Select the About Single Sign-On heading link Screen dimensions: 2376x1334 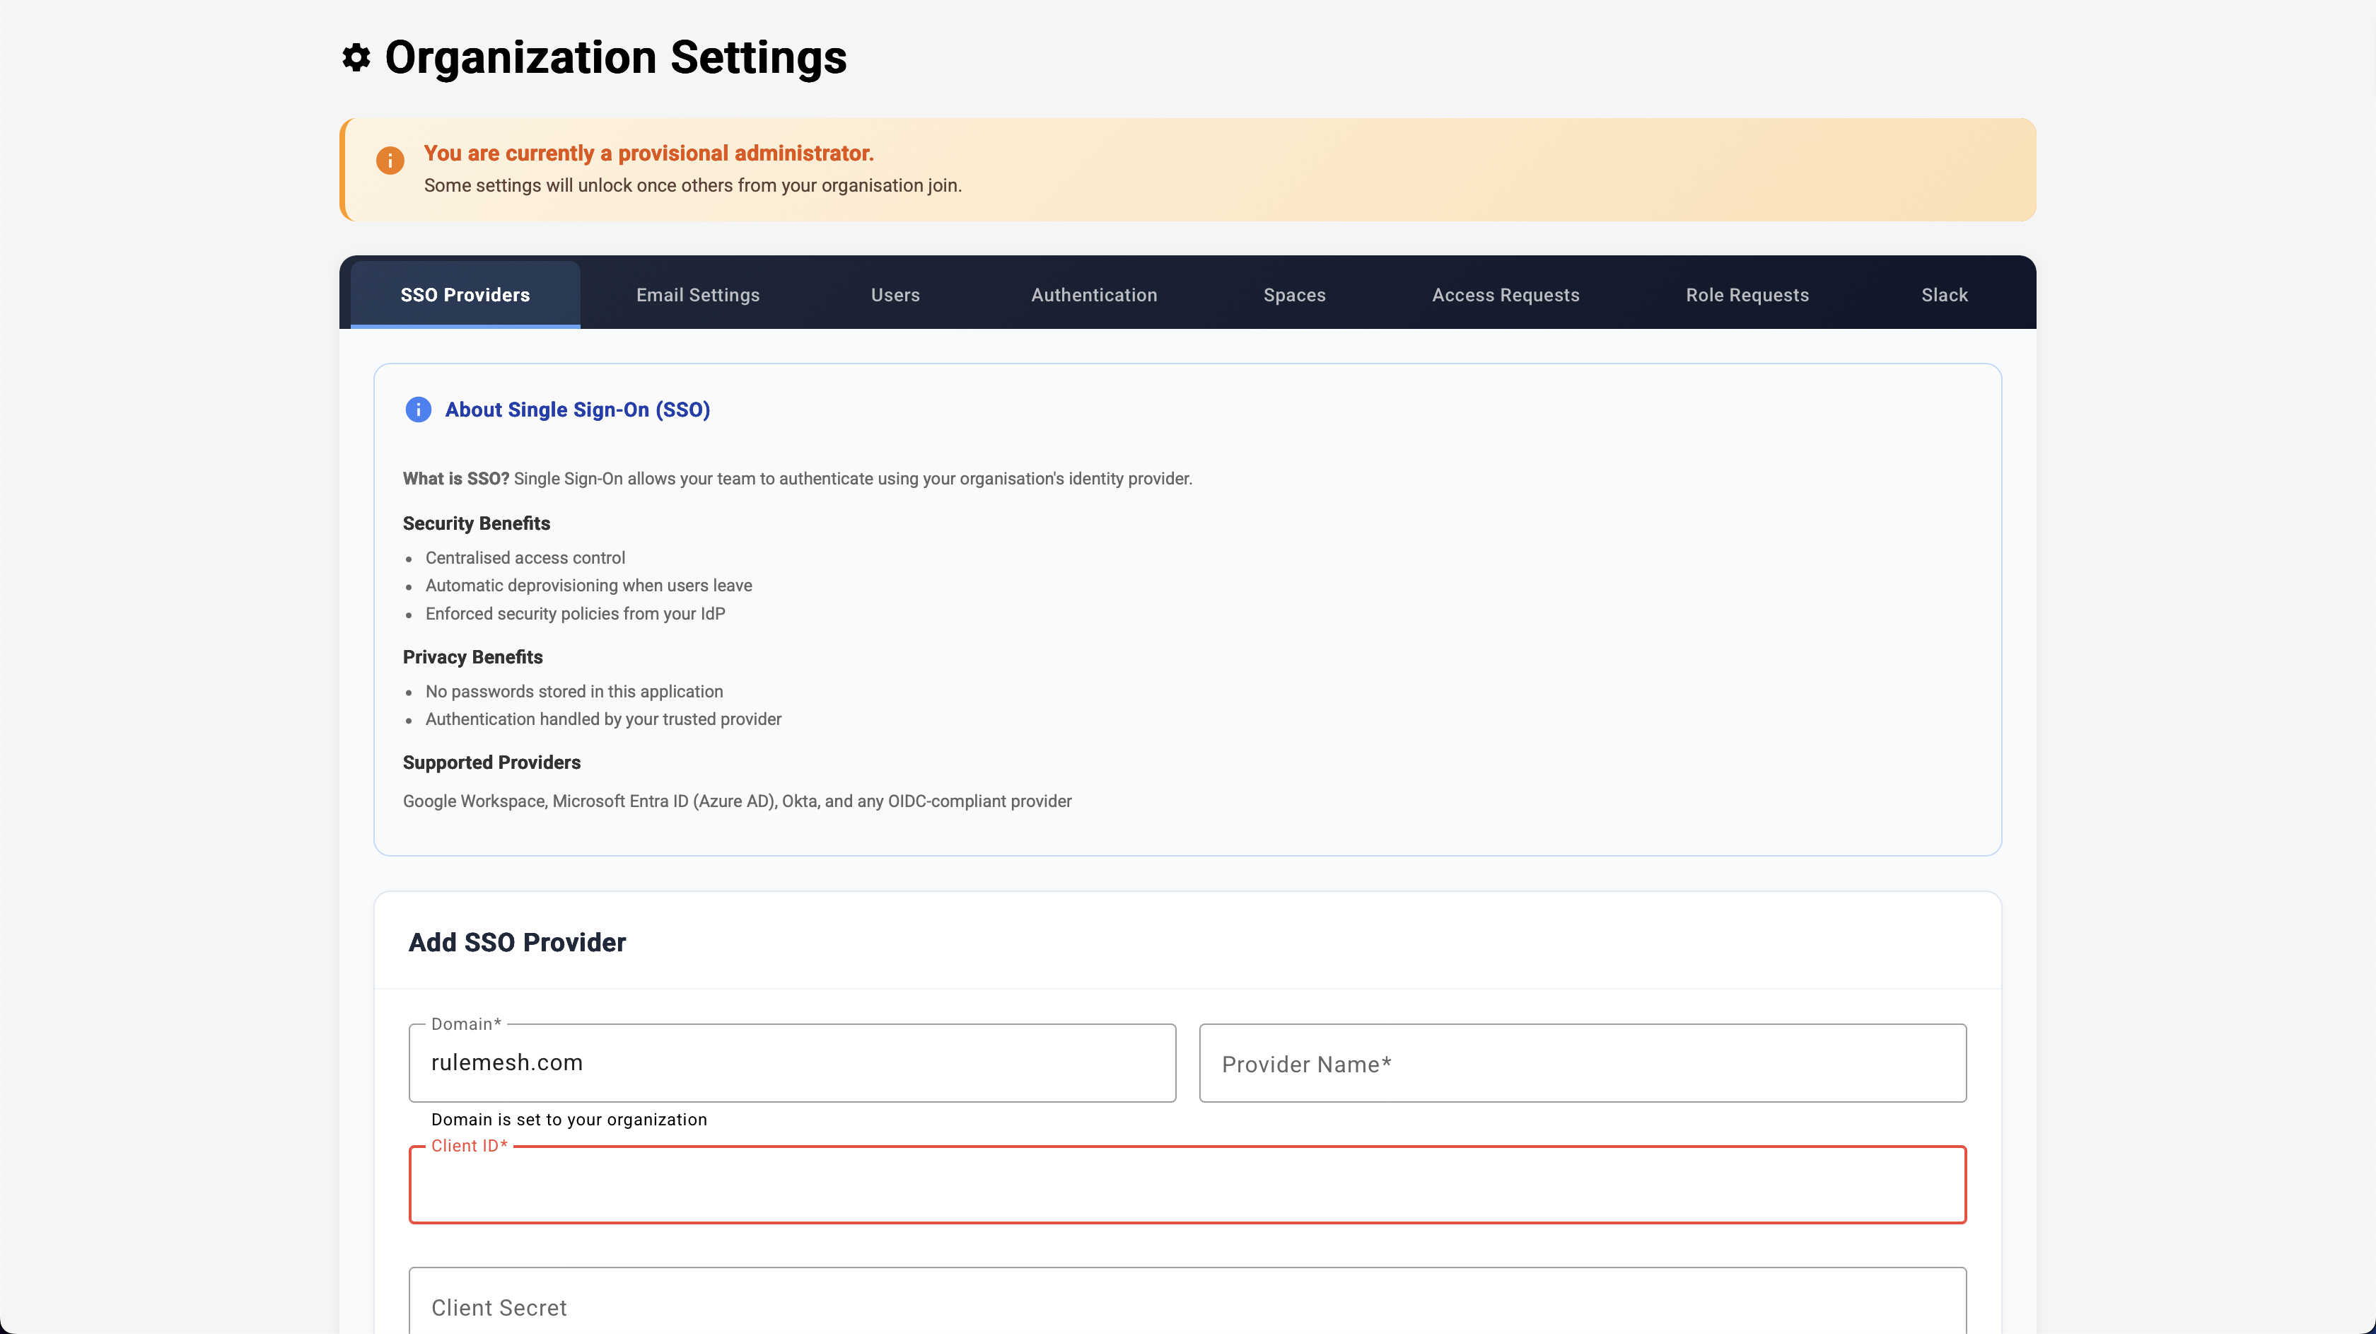[x=578, y=410]
